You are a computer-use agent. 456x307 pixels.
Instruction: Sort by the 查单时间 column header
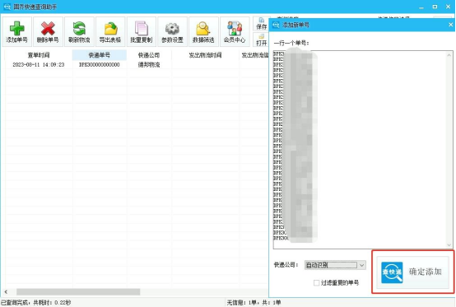pos(39,55)
